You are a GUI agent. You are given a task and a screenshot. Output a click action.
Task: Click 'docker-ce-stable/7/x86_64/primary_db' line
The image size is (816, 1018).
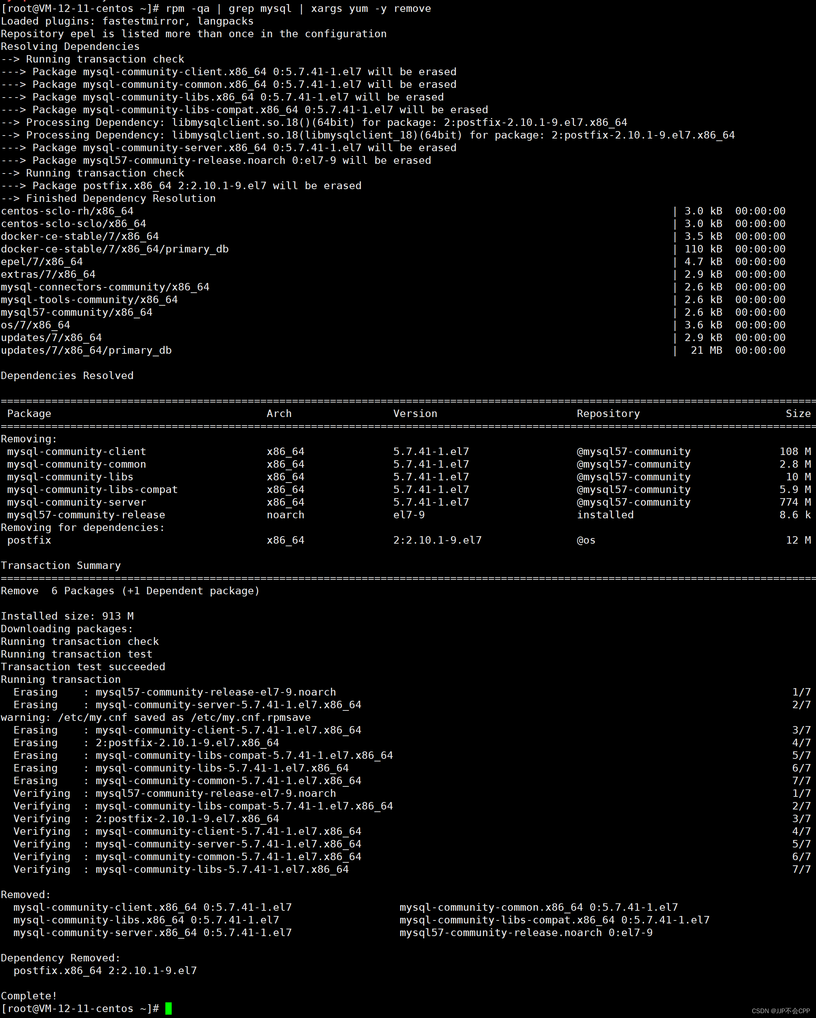point(393,249)
